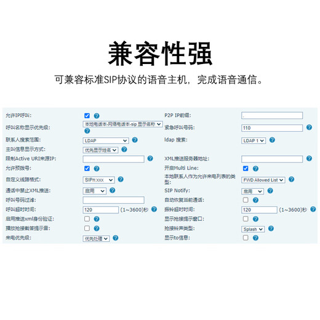Image resolution: width=320 pixels, height=320 pixels.
Task: Expand the 通话中禁止XML推送 启用 dropdown
Action: 95,191
